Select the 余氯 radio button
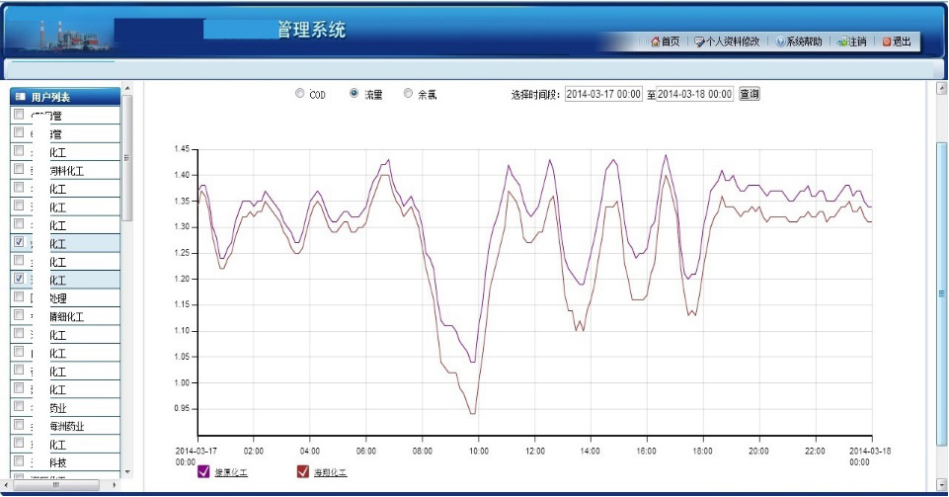The width and height of the screenshot is (949, 497). (x=409, y=94)
